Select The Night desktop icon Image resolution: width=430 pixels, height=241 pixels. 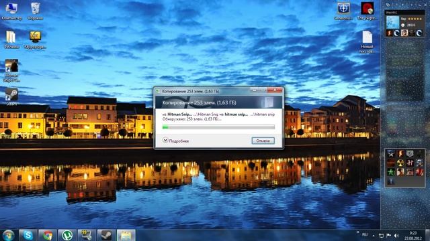(367, 11)
